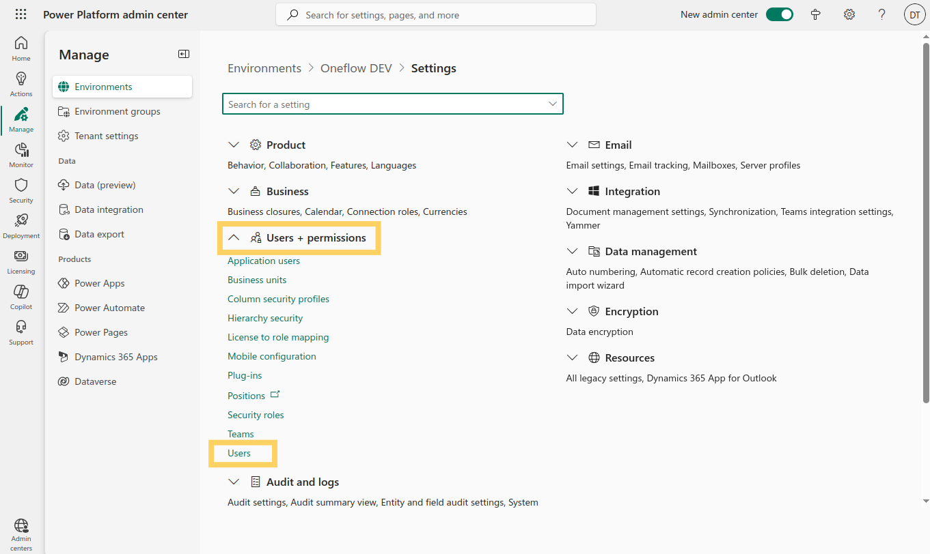Open the DT account avatar

pos(914,14)
